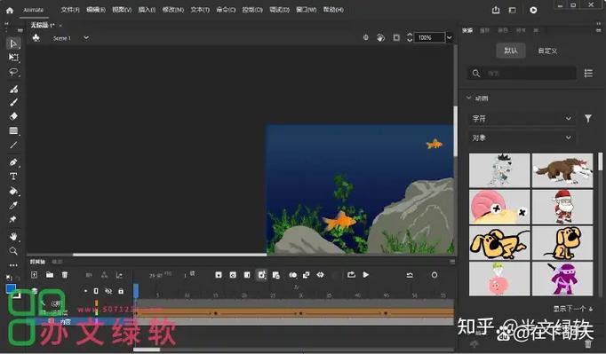Select the 自定义 assets button
Screen dimensions: 606x354
(547, 51)
